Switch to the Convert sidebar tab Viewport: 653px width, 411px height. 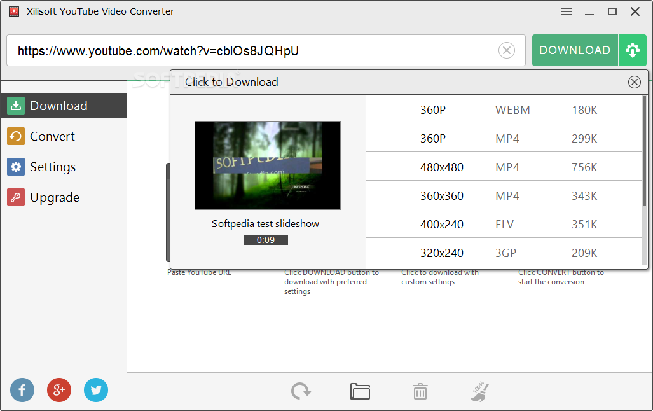click(64, 136)
